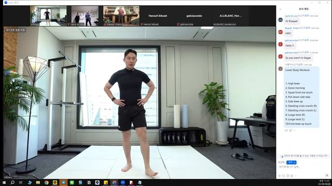Click the 'Hello !!' chat message
The width and height of the screenshot is (332, 186).
point(289,45)
